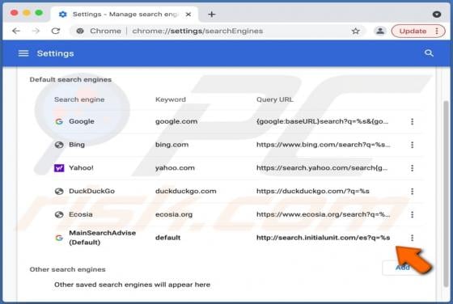Go back with the browser back arrow
Screen dimensions: 453x304
click(16, 31)
